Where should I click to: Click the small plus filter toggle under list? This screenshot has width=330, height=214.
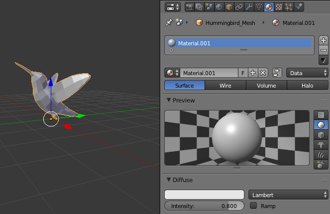coord(172,50)
